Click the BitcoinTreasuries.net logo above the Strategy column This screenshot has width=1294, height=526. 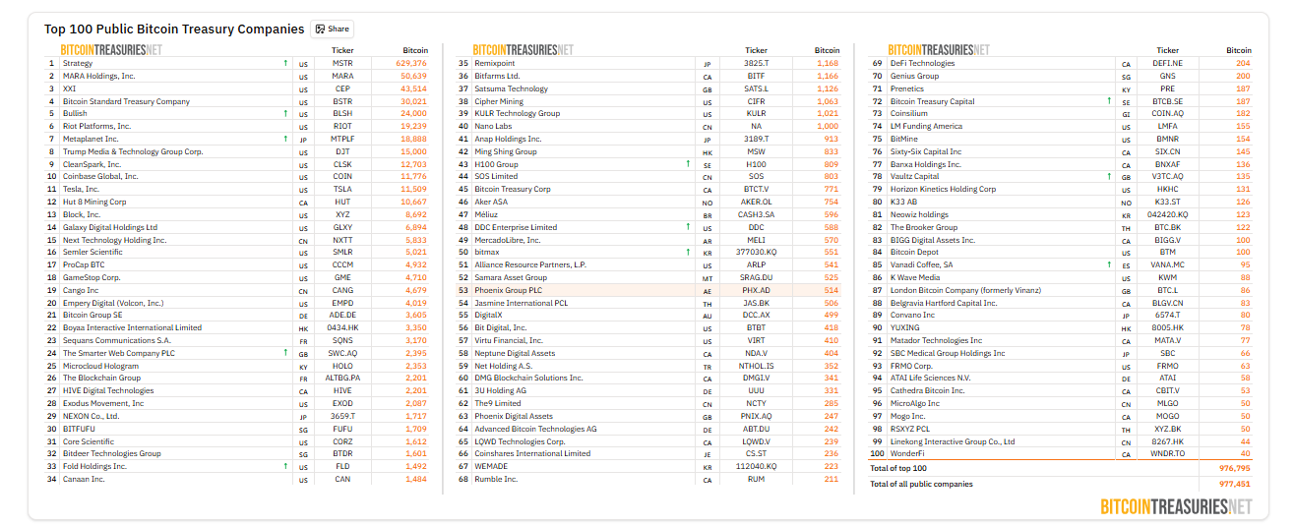[x=111, y=49]
